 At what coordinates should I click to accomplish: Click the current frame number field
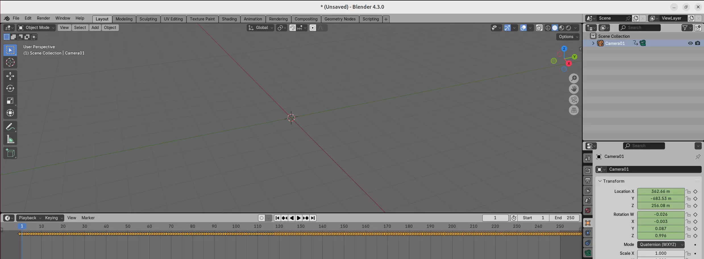click(495, 218)
